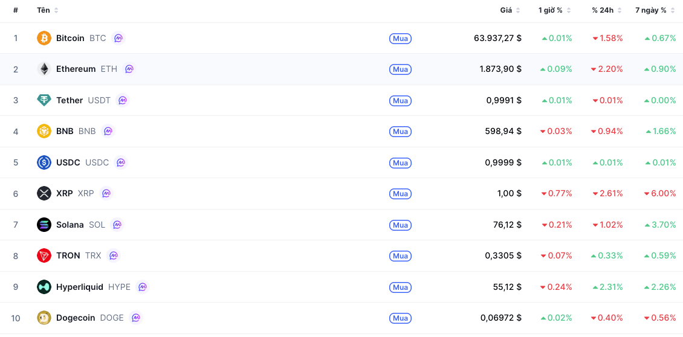
Task: Open the community chat icon beside HYPE
Action: tap(143, 287)
